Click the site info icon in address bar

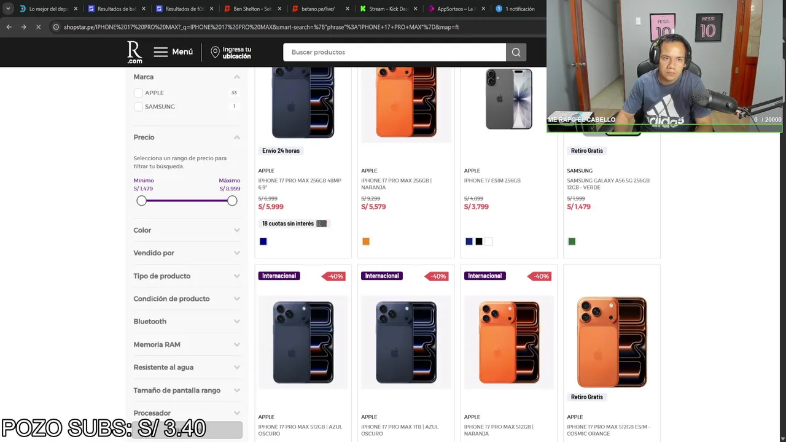56,27
